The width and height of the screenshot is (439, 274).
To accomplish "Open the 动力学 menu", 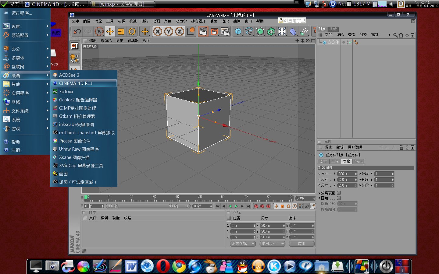I will [181, 21].
